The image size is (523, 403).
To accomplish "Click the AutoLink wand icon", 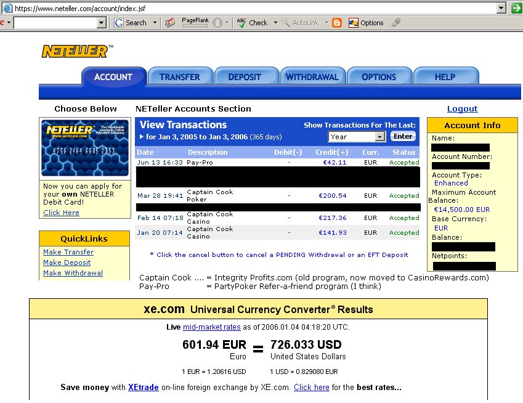I will tap(285, 23).
